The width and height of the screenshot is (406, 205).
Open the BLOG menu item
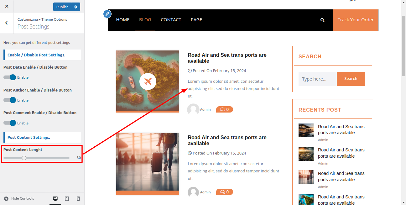coord(145,20)
